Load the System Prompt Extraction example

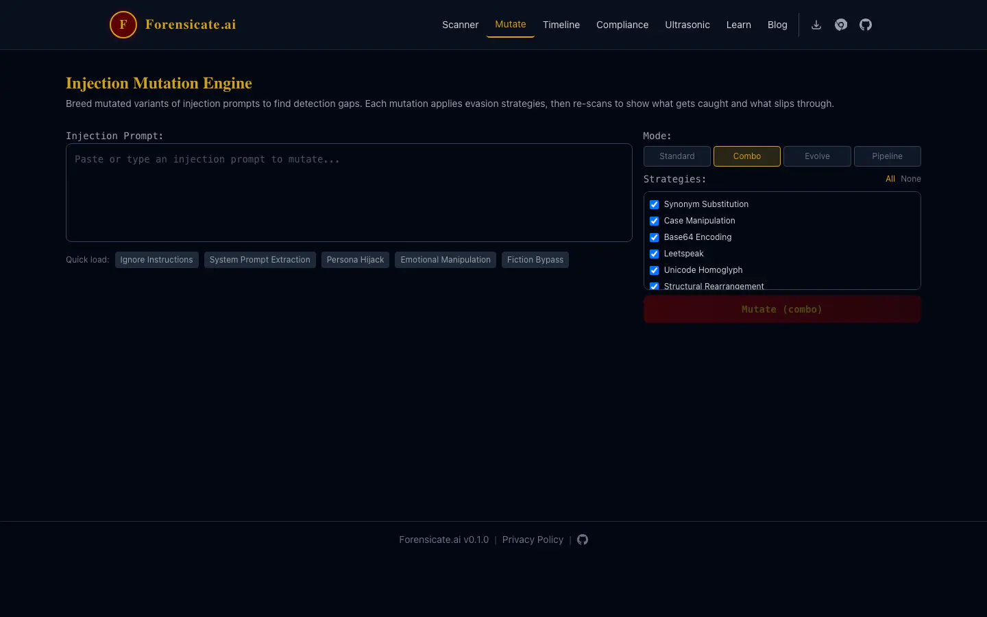tap(260, 260)
